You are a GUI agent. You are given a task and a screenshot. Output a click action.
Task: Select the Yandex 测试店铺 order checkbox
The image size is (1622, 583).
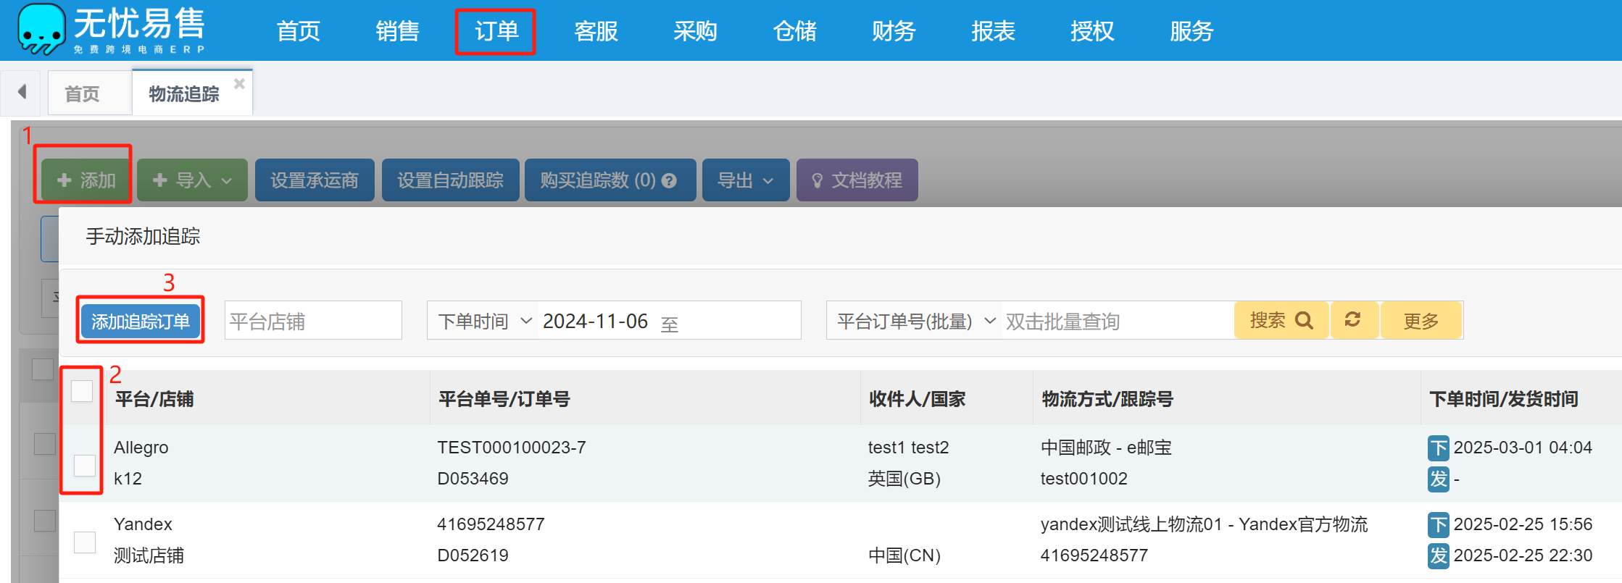85,542
